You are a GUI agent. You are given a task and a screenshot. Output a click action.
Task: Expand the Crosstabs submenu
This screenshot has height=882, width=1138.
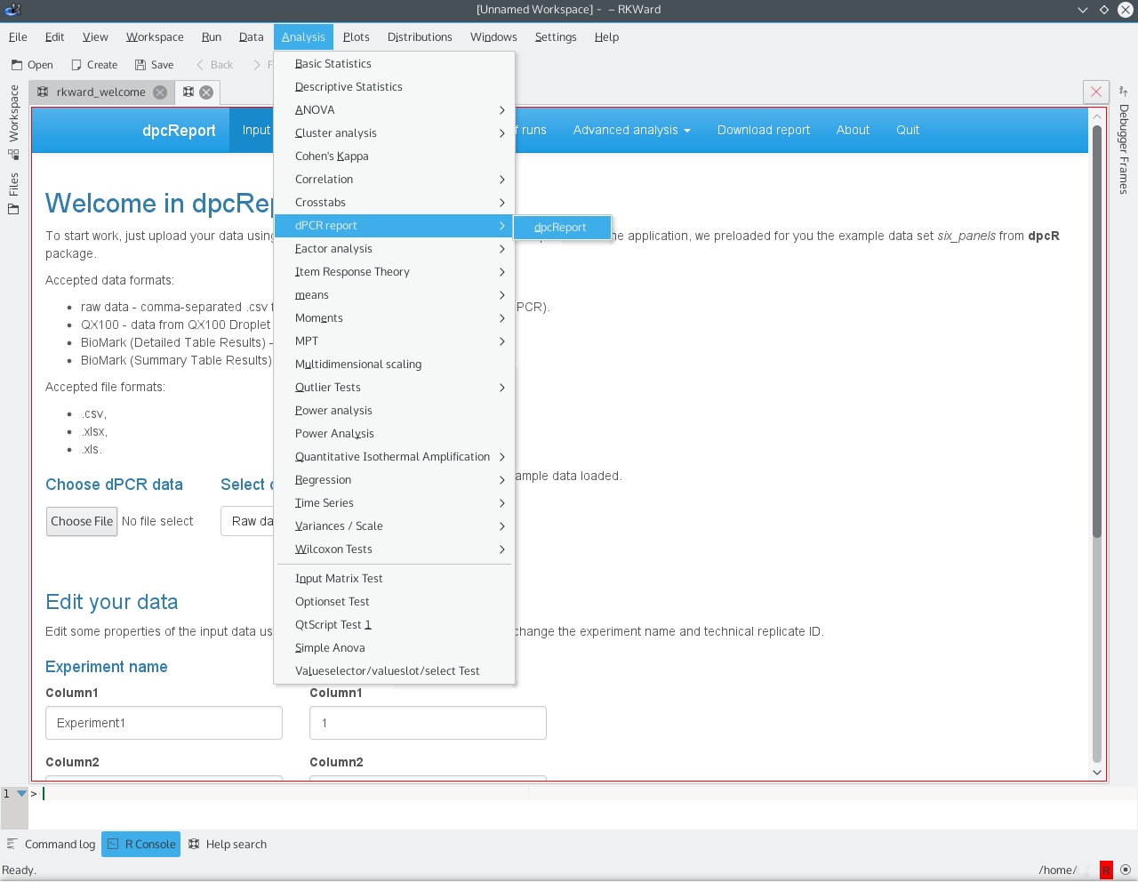pos(394,203)
